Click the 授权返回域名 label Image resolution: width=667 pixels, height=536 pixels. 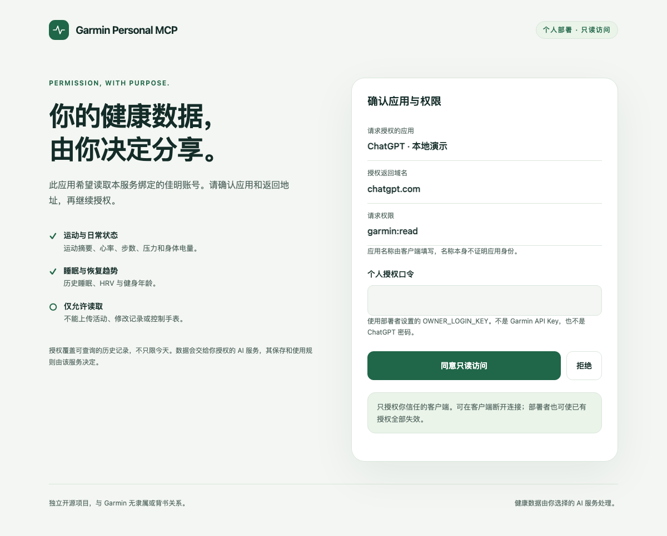(x=387, y=173)
